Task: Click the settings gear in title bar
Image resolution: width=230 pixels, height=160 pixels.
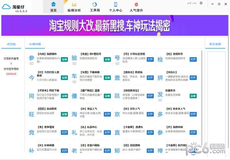Action: click(201, 3)
